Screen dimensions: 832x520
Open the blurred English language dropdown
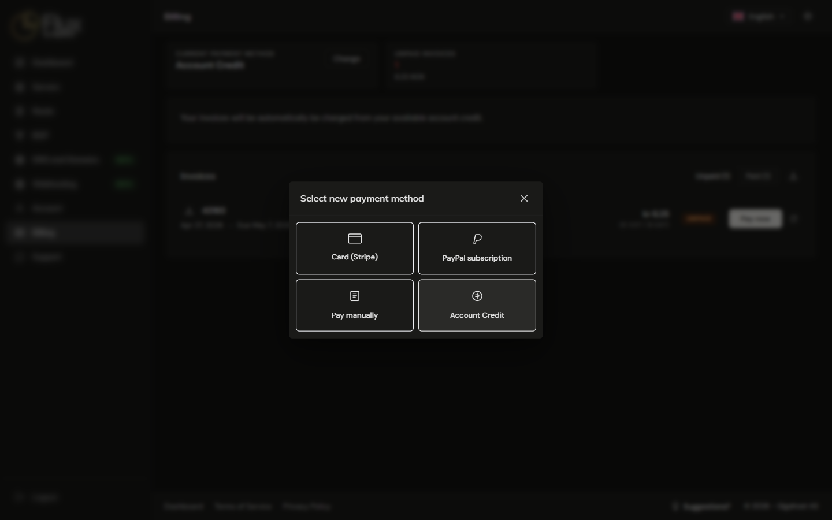[x=760, y=17]
